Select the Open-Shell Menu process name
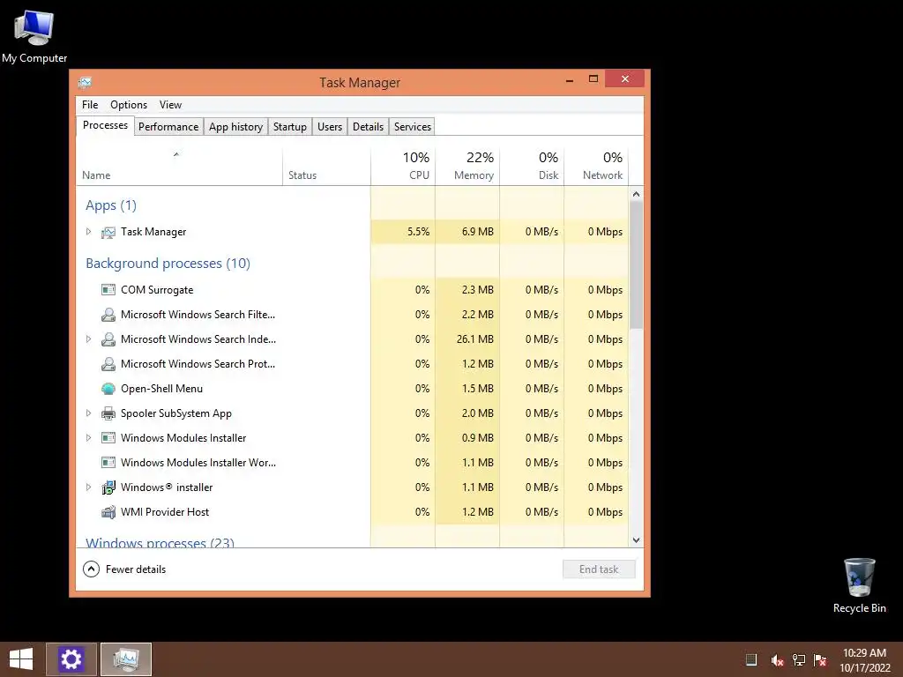This screenshot has height=677, width=903. 162,389
